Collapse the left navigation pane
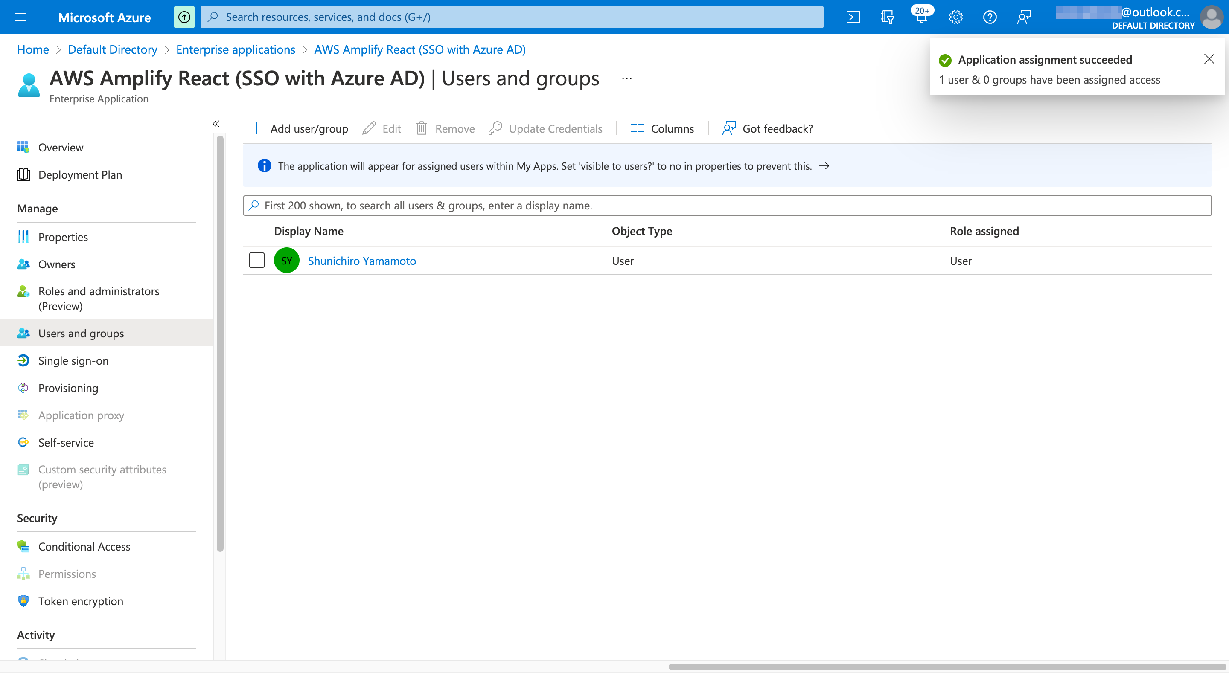Image resolution: width=1229 pixels, height=673 pixels. coord(216,124)
